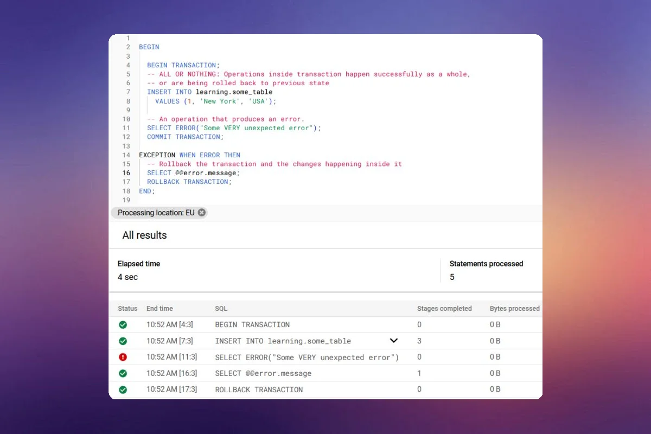
Task: Select the ROLLBACK TRANSACTION result row text
Action: (x=259, y=390)
